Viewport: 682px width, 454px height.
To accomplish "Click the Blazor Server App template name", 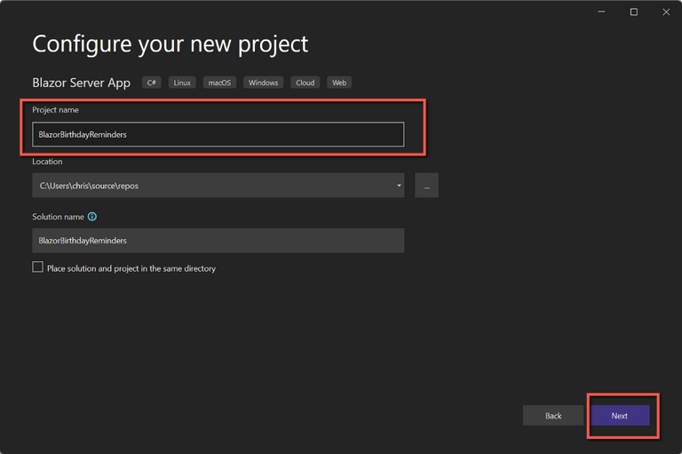I will click(x=82, y=83).
